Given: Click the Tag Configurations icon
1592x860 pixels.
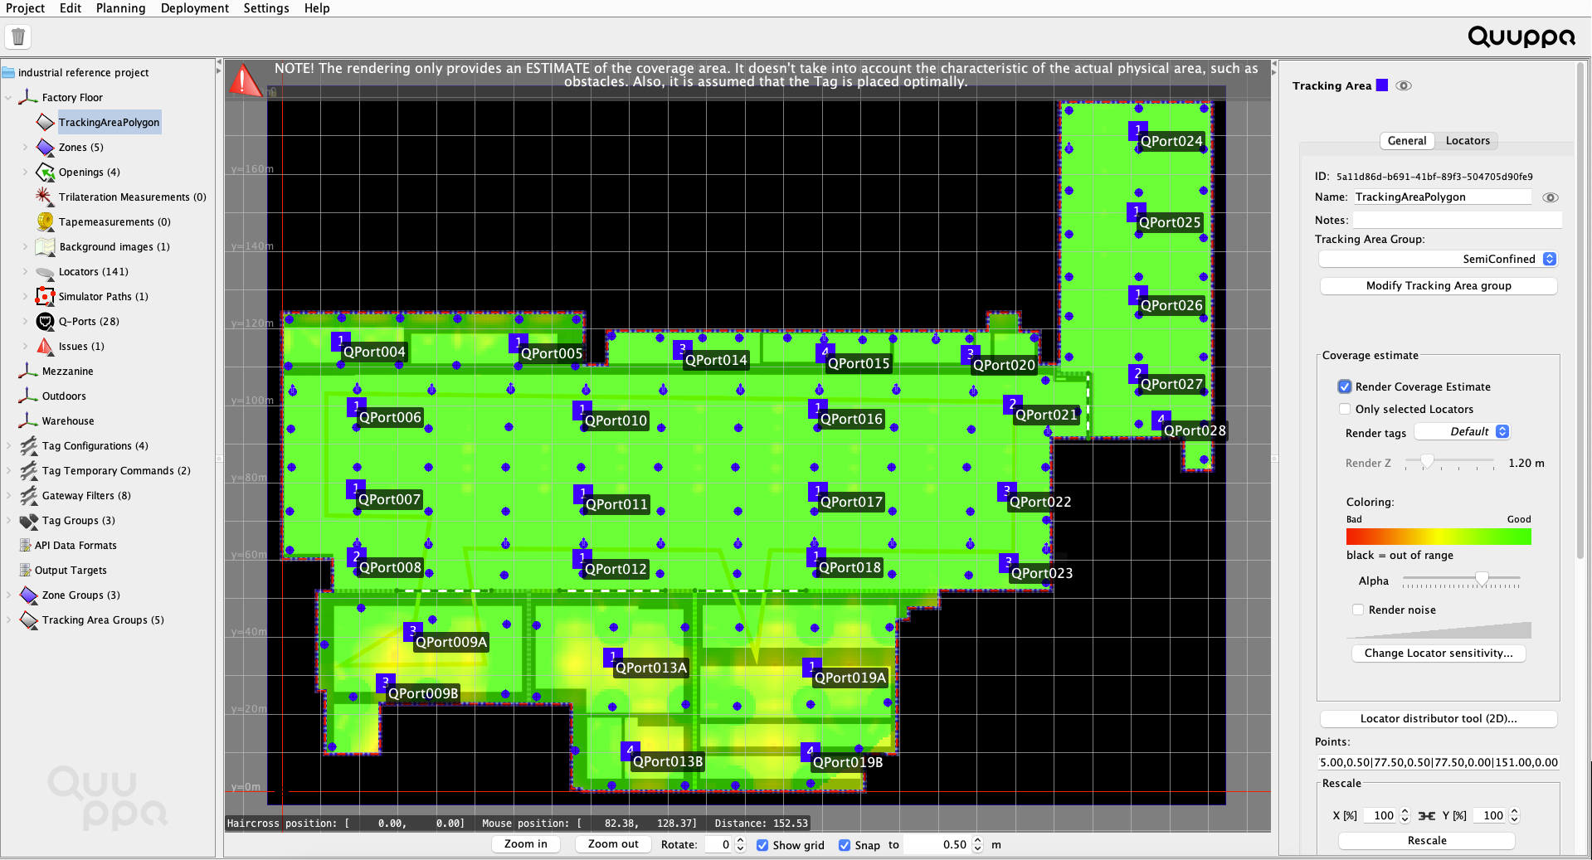Looking at the screenshot, I should (x=29, y=445).
